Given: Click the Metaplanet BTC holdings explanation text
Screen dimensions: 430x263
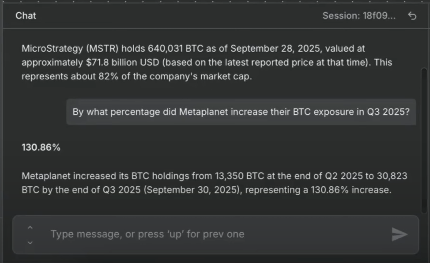Looking at the screenshot, I should pos(214,183).
